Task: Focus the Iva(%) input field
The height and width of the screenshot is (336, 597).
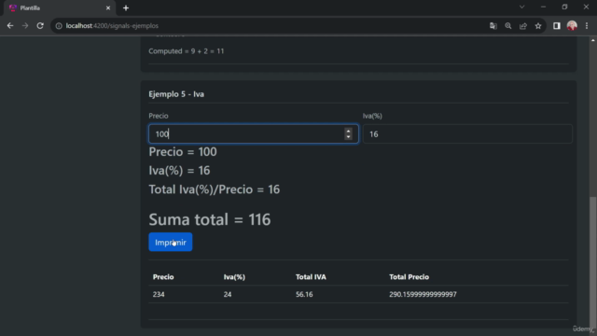Action: tap(467, 133)
